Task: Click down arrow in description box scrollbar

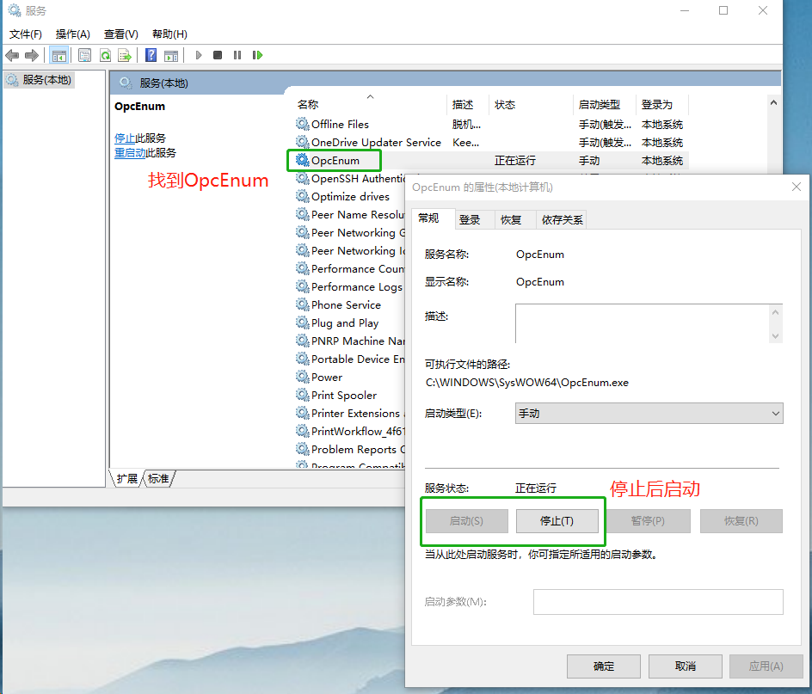Action: pos(775,336)
